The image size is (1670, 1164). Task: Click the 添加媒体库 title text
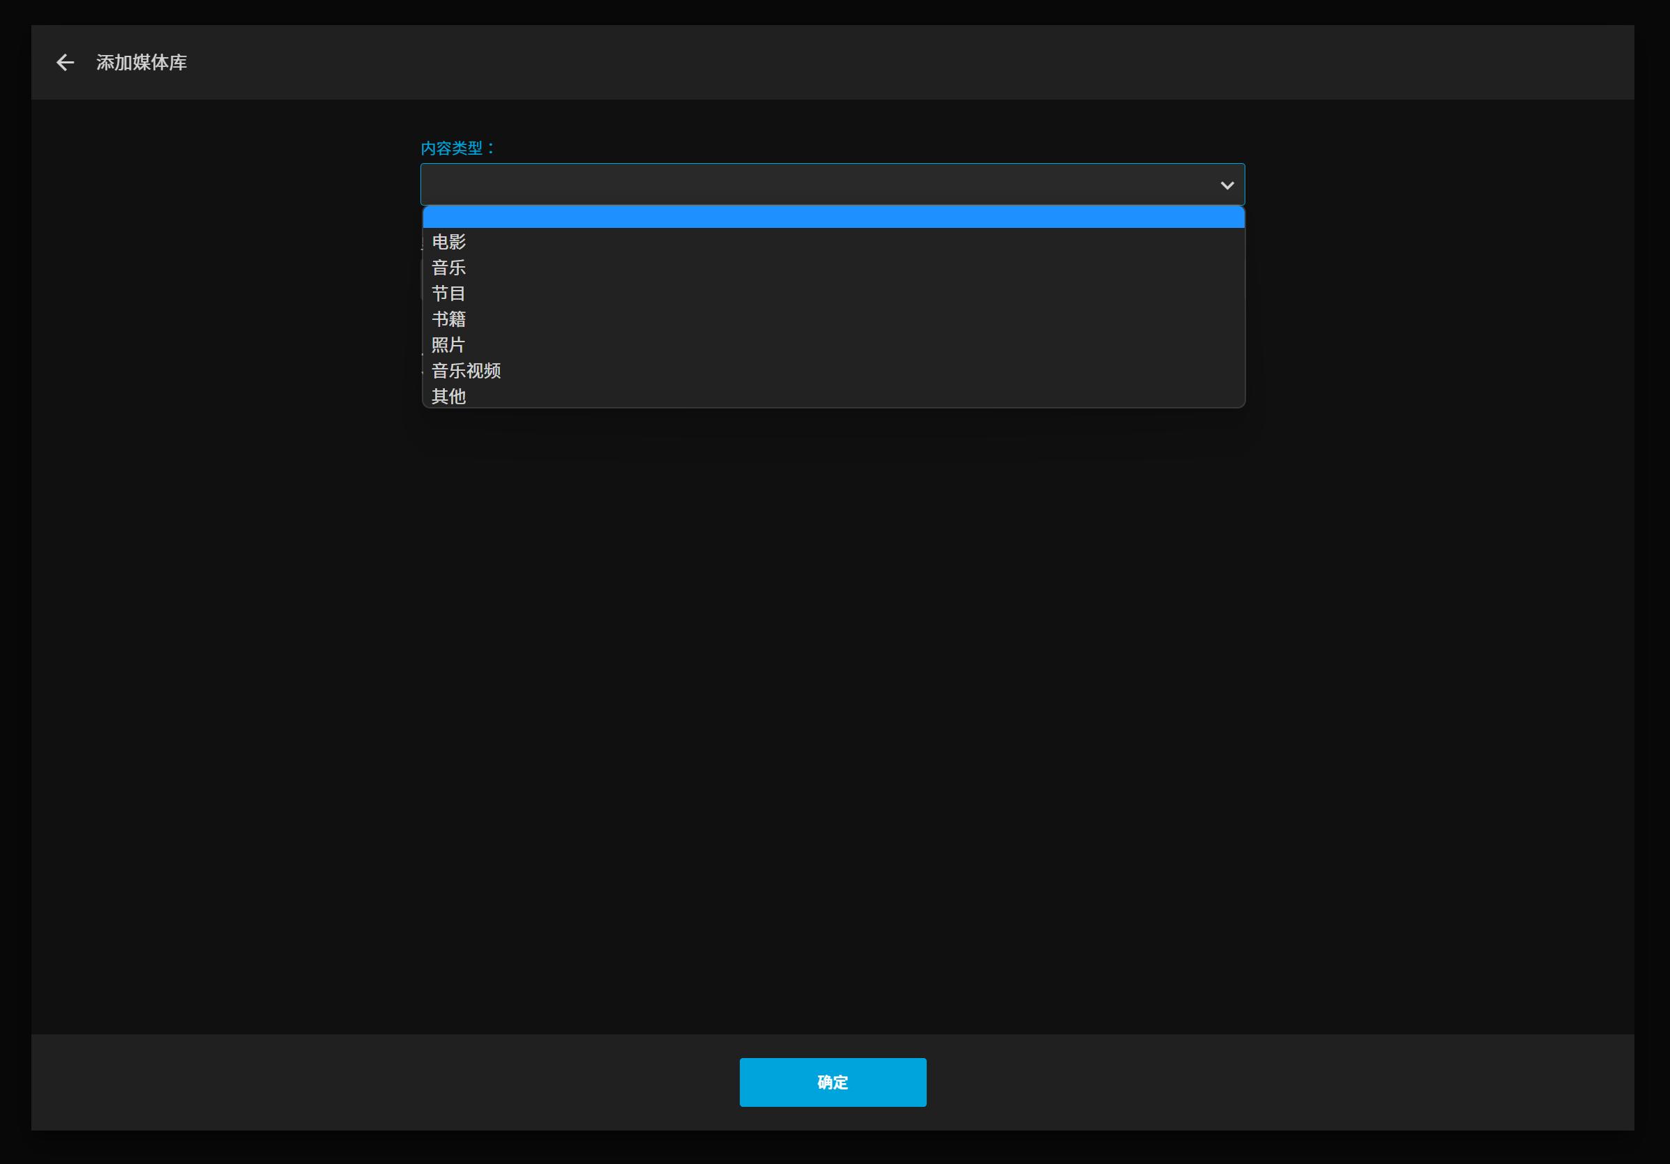tap(142, 63)
